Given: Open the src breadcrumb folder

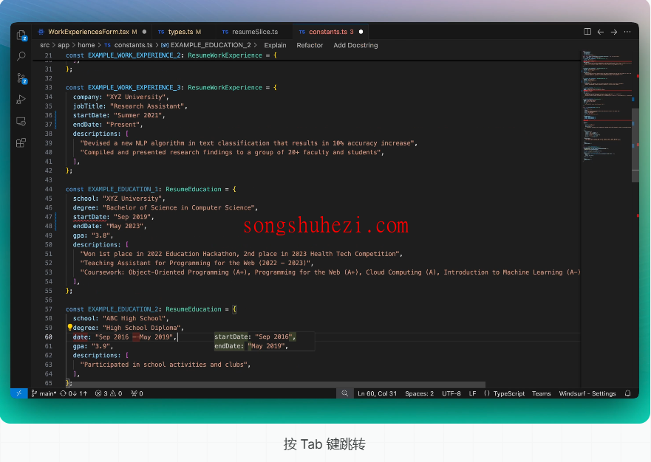Looking at the screenshot, I should pos(44,45).
